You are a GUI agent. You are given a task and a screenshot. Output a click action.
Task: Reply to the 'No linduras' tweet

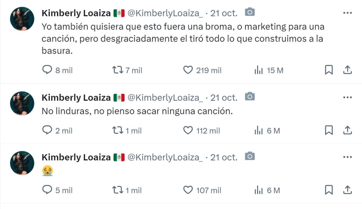pyautogui.click(x=47, y=131)
